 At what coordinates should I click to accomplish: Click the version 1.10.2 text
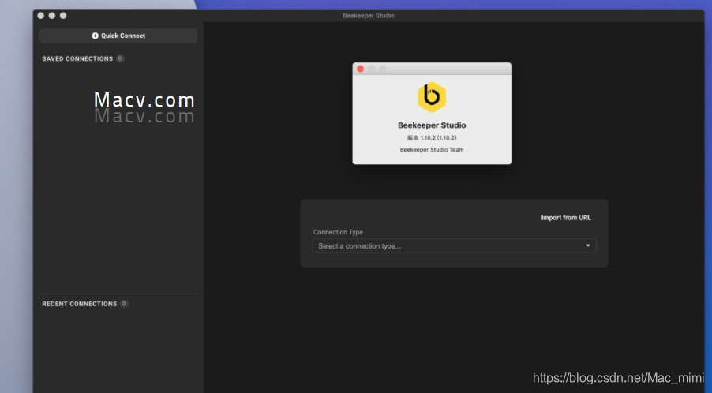coord(432,137)
